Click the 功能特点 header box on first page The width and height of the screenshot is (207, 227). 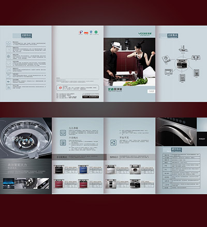pyautogui.click(x=26, y=35)
